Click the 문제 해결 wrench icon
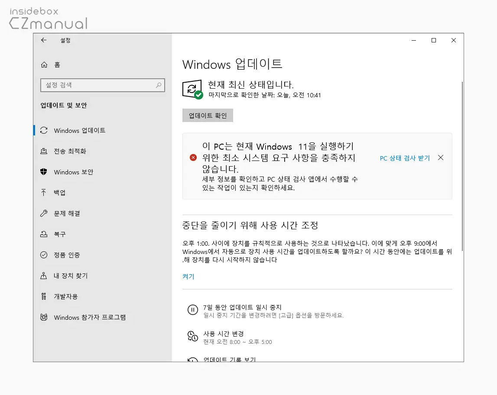This screenshot has width=497, height=395. pos(44,213)
